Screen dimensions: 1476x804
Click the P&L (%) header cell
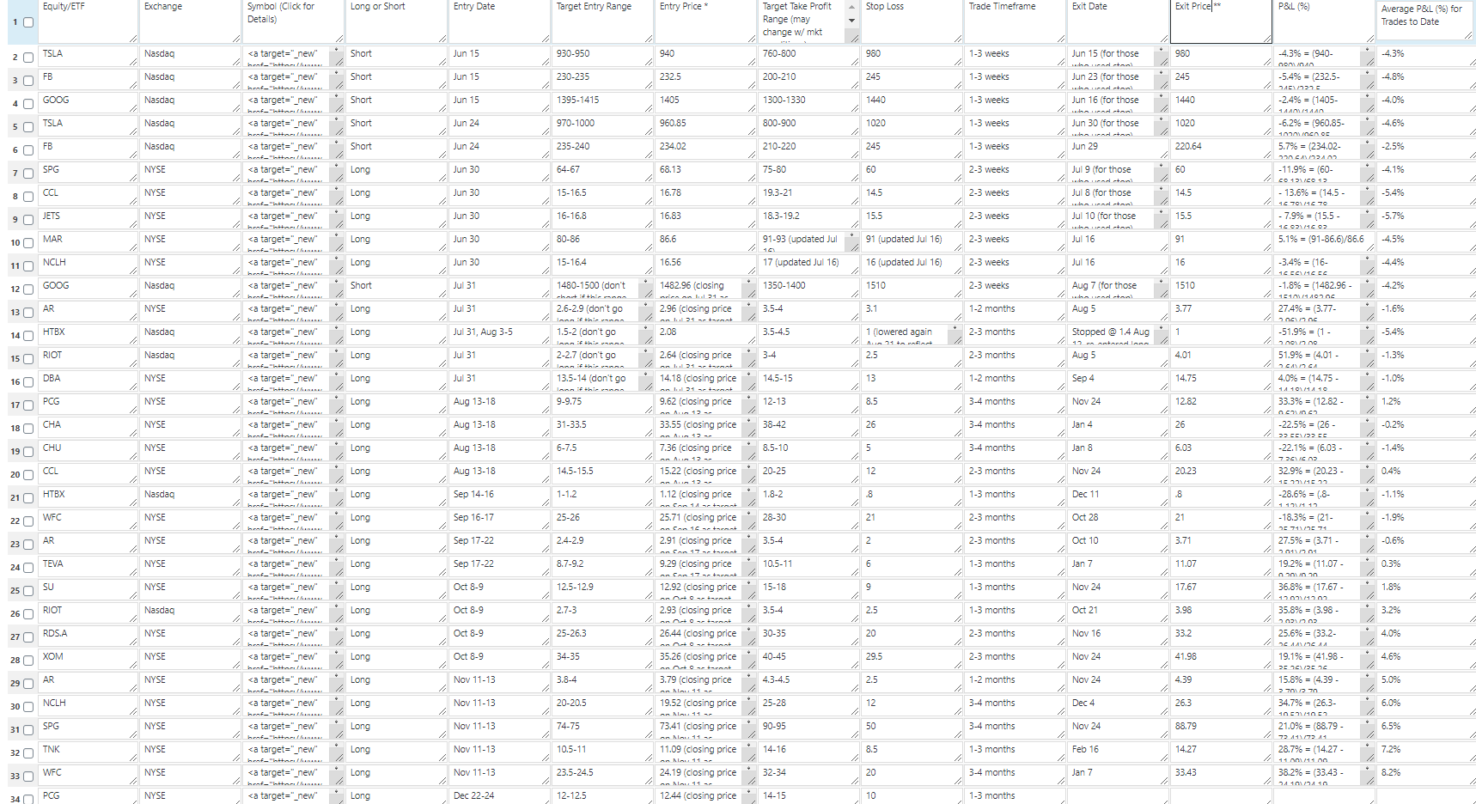[x=1325, y=21]
